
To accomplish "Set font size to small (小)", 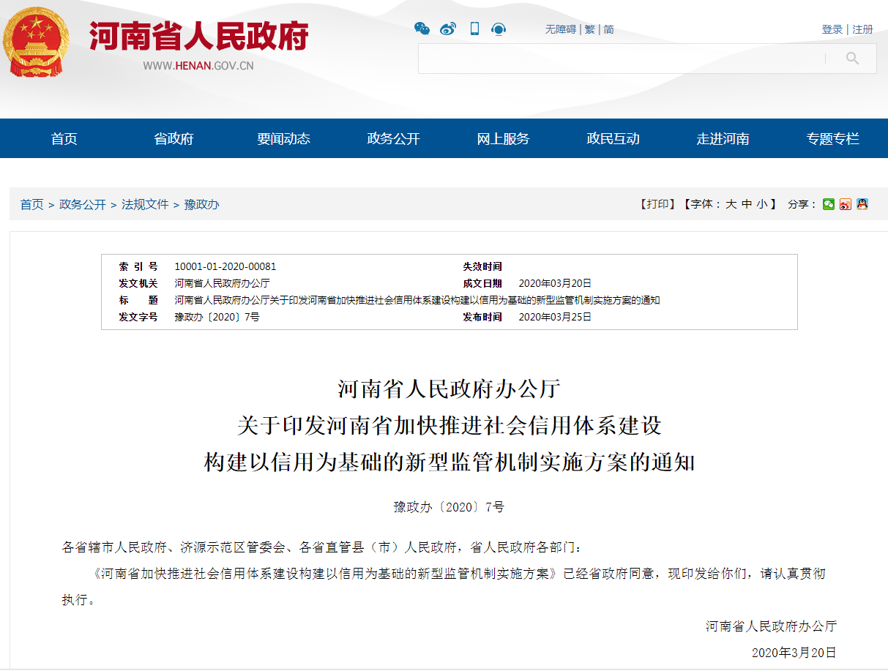I will coord(762,204).
